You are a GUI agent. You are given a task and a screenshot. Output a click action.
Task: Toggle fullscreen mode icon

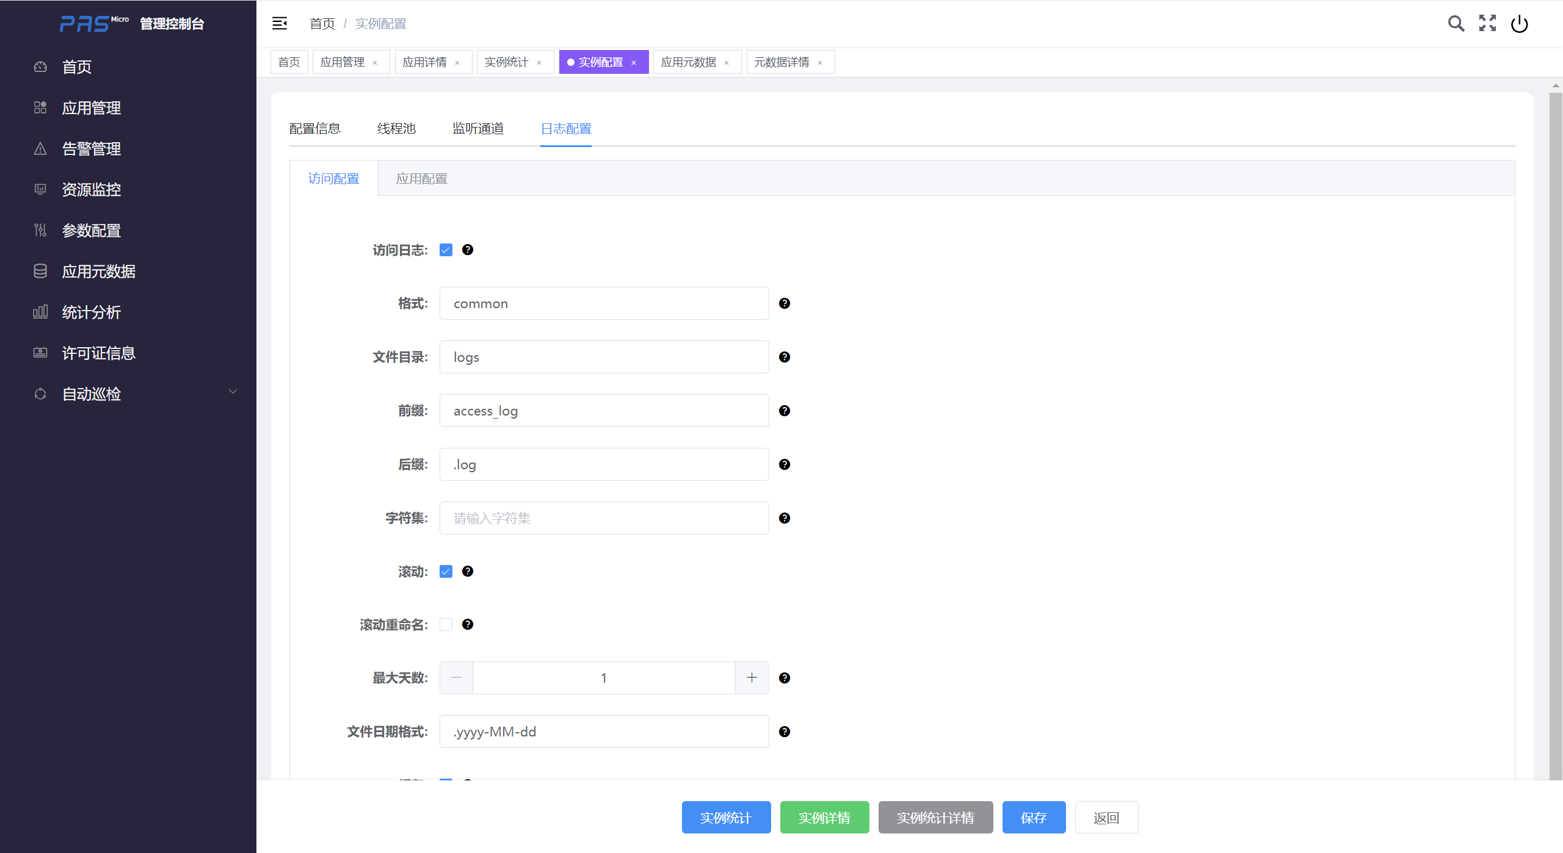tap(1487, 24)
